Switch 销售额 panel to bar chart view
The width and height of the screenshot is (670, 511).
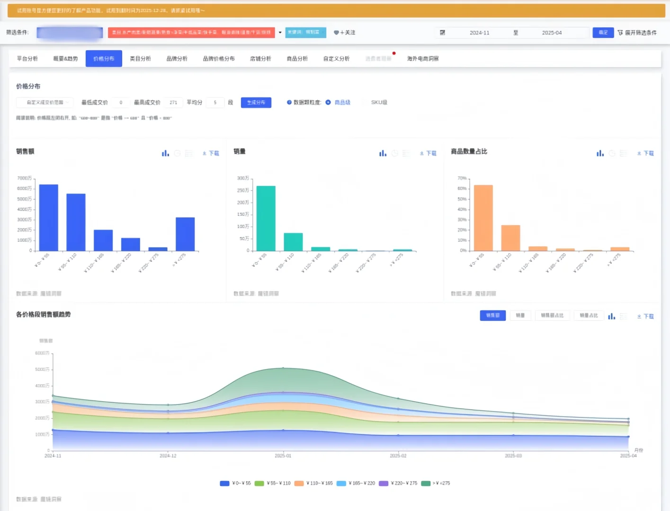[165, 153]
